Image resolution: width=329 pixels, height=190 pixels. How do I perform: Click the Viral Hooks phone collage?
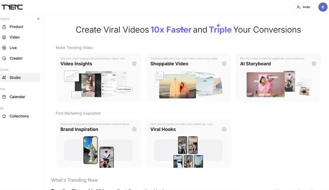[x=188, y=152]
